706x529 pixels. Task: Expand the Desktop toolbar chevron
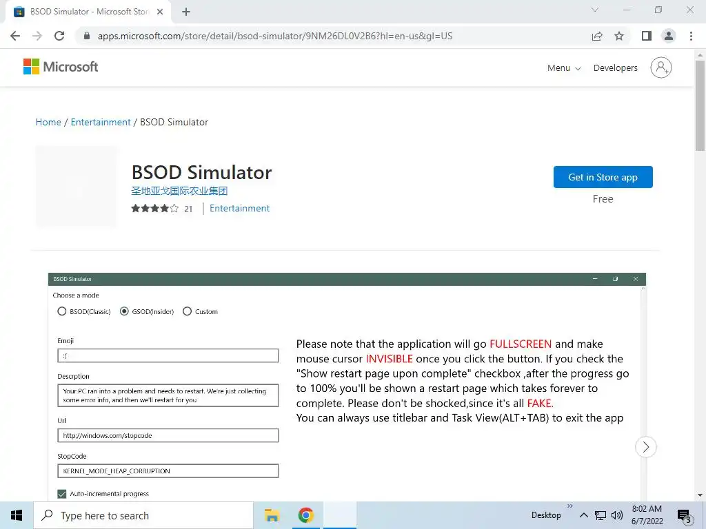(570, 506)
